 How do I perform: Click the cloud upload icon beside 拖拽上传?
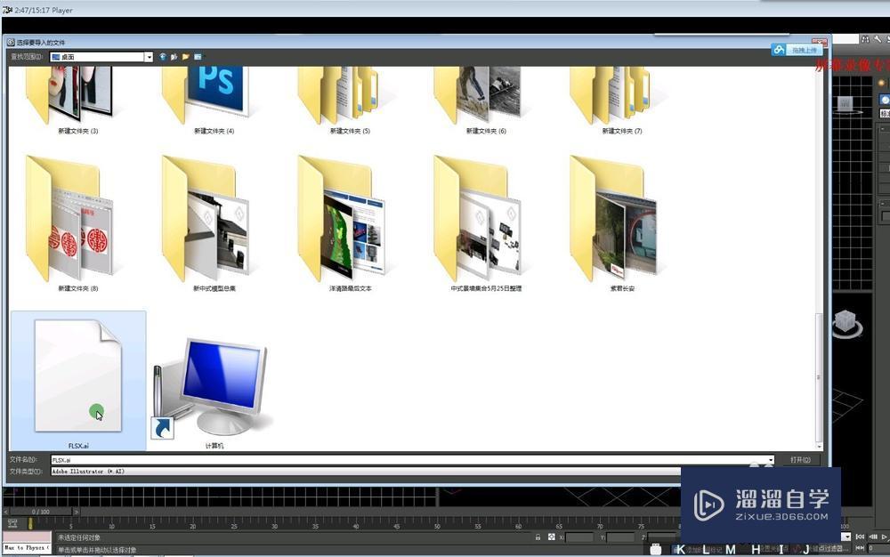pyautogui.click(x=780, y=50)
